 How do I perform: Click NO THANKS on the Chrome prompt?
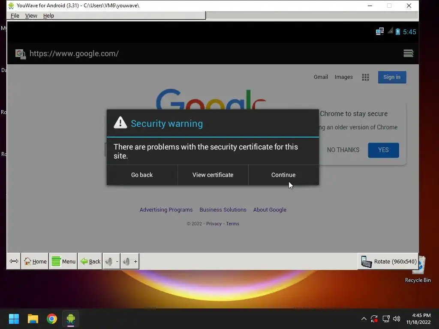(x=343, y=150)
